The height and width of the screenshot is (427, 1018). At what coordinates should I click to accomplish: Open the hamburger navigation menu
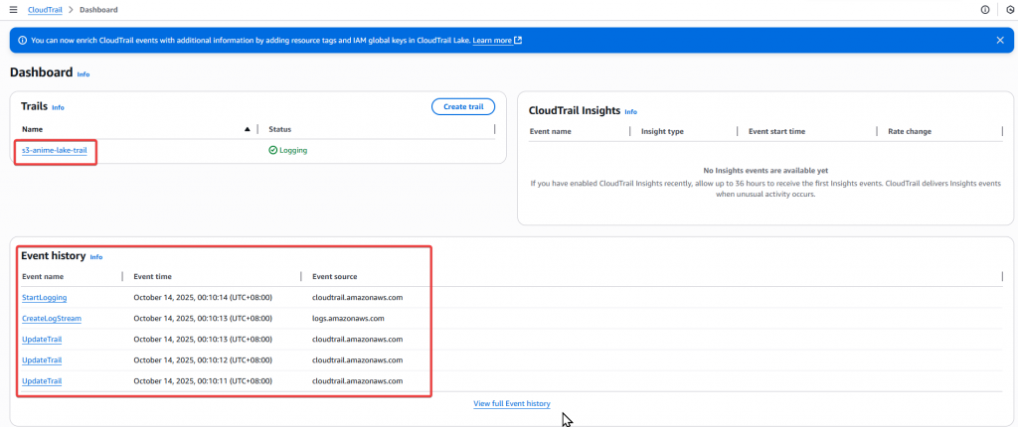coord(14,10)
